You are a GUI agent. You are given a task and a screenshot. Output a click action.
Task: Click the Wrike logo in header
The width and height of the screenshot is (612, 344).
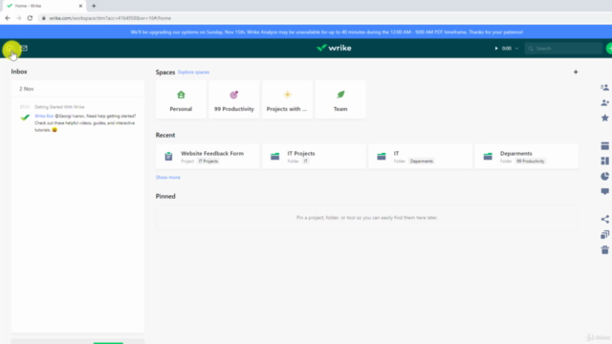pyautogui.click(x=334, y=48)
